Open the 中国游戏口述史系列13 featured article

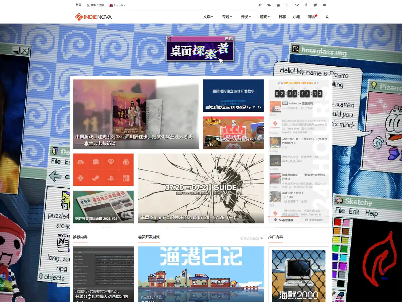click(x=136, y=114)
